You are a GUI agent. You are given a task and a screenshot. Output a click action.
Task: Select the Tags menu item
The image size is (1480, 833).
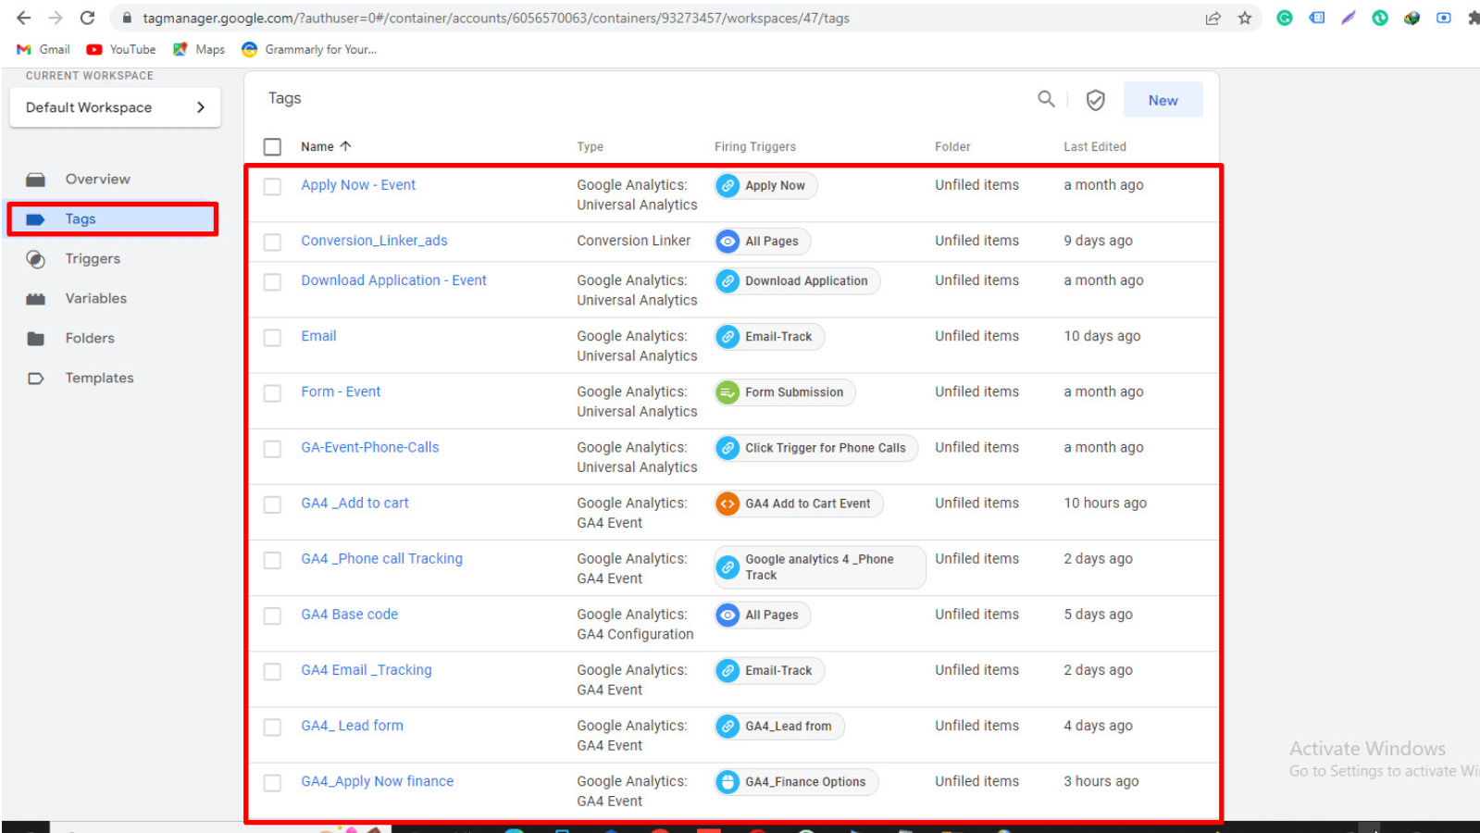click(81, 219)
